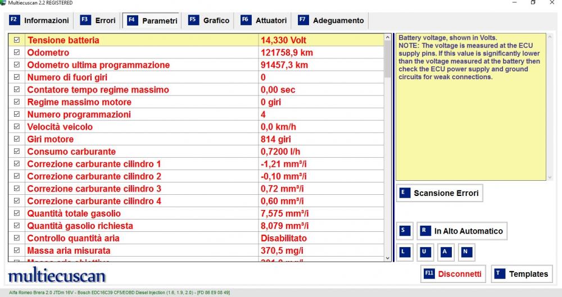
Task: Click the F6 key icon
Action: [x=246, y=20]
